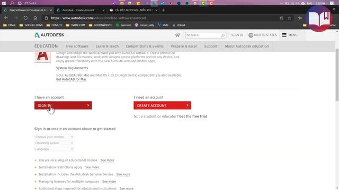
Task: Open the SVUTE.COM bookmarks folder
Action: [x=76, y=25]
